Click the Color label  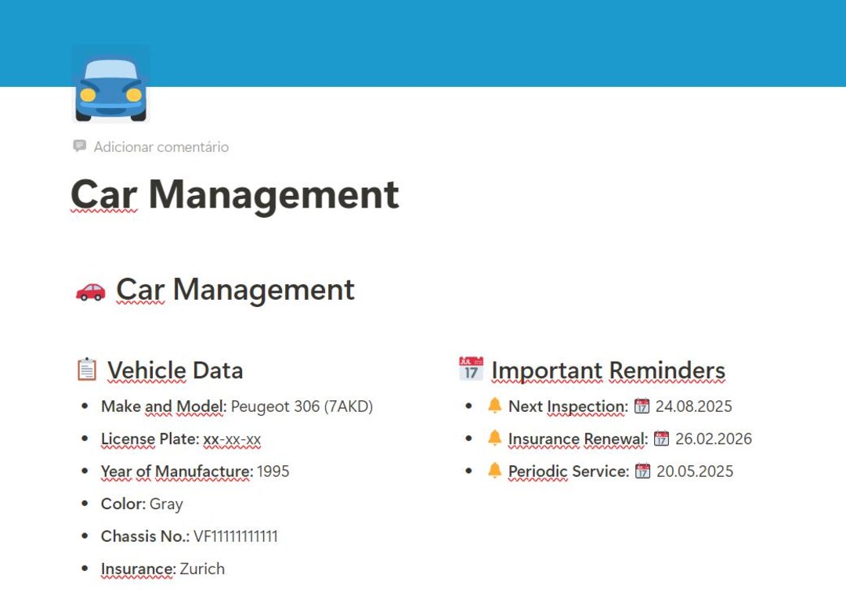pos(124,504)
